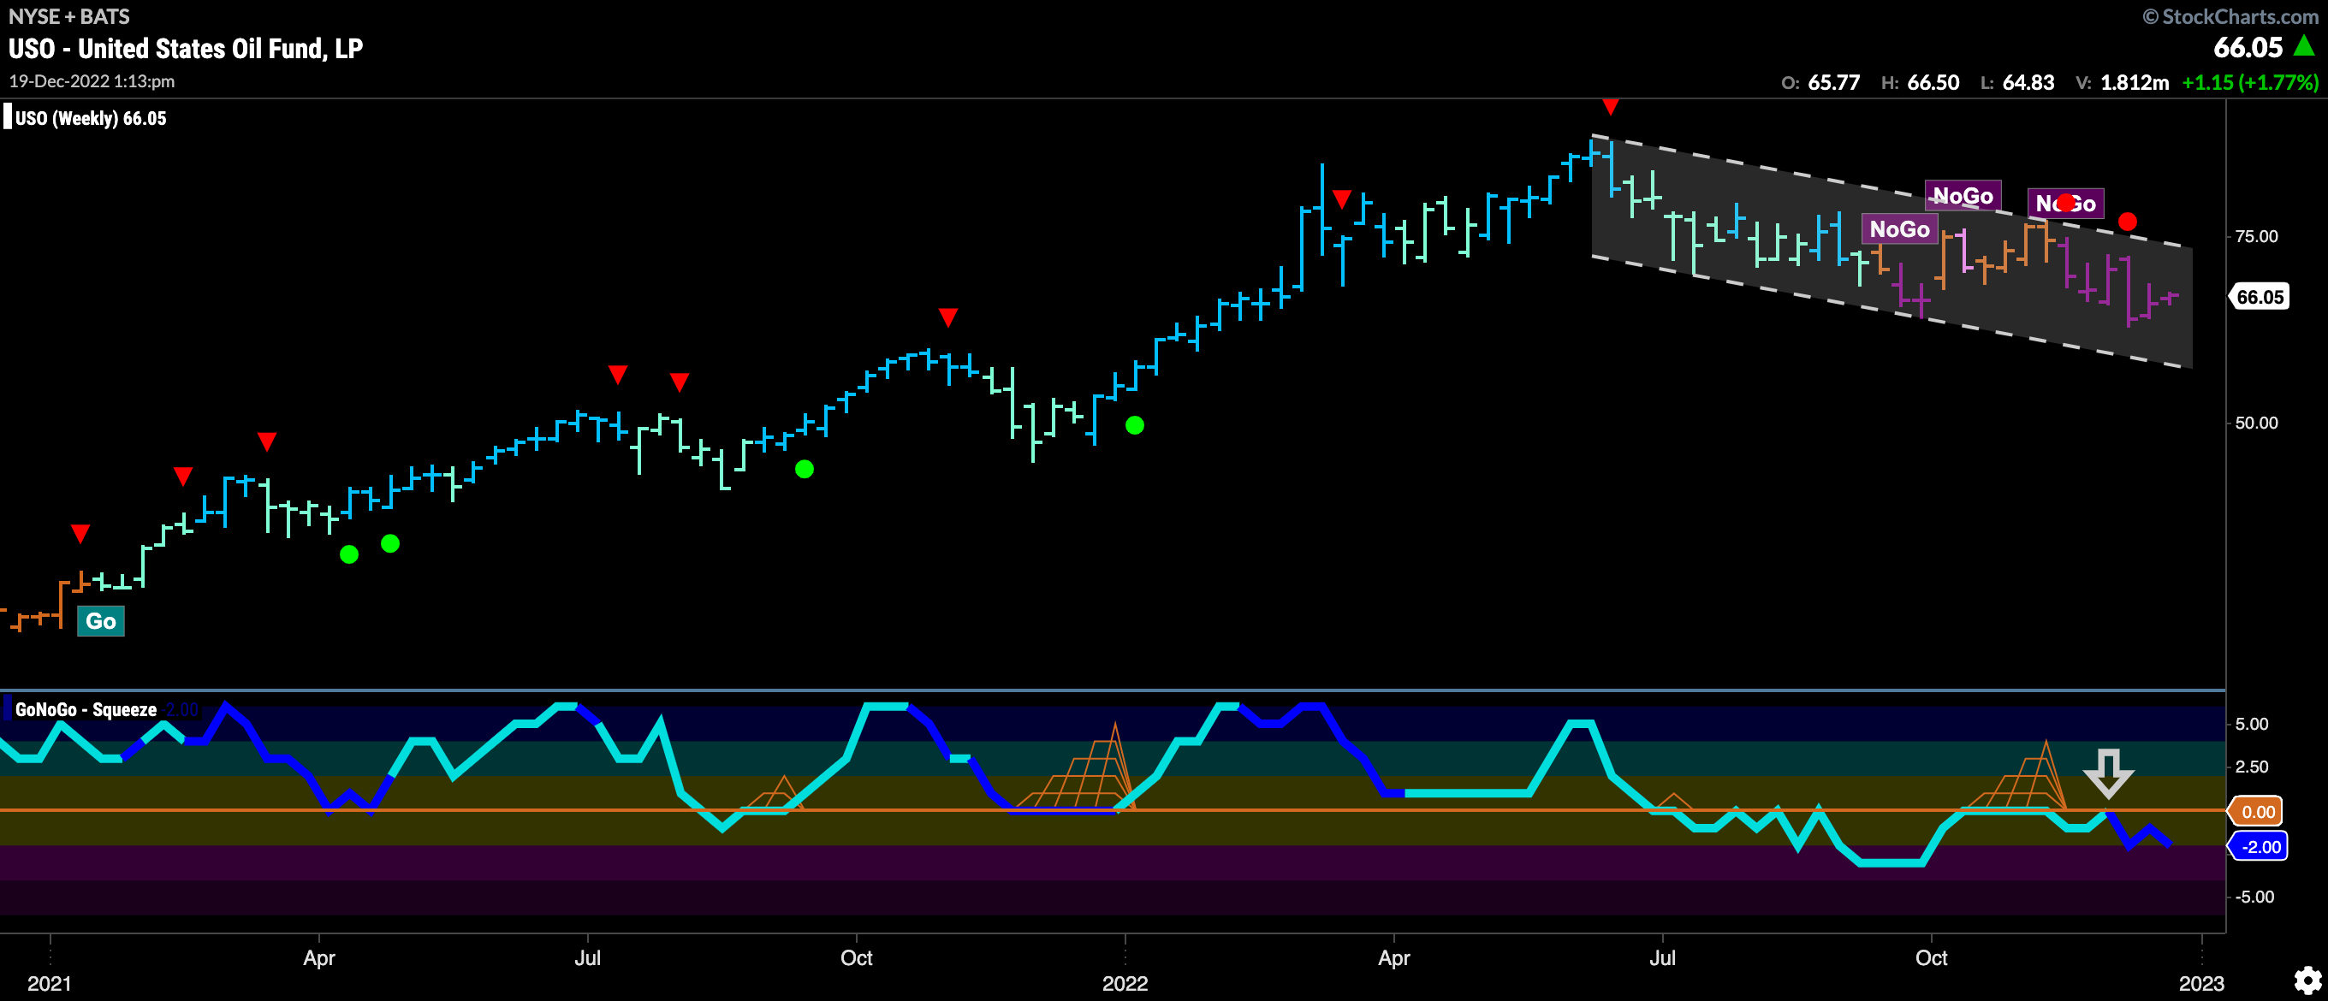Click the grey down-arrow in the Squeeze panel

(x=2108, y=774)
